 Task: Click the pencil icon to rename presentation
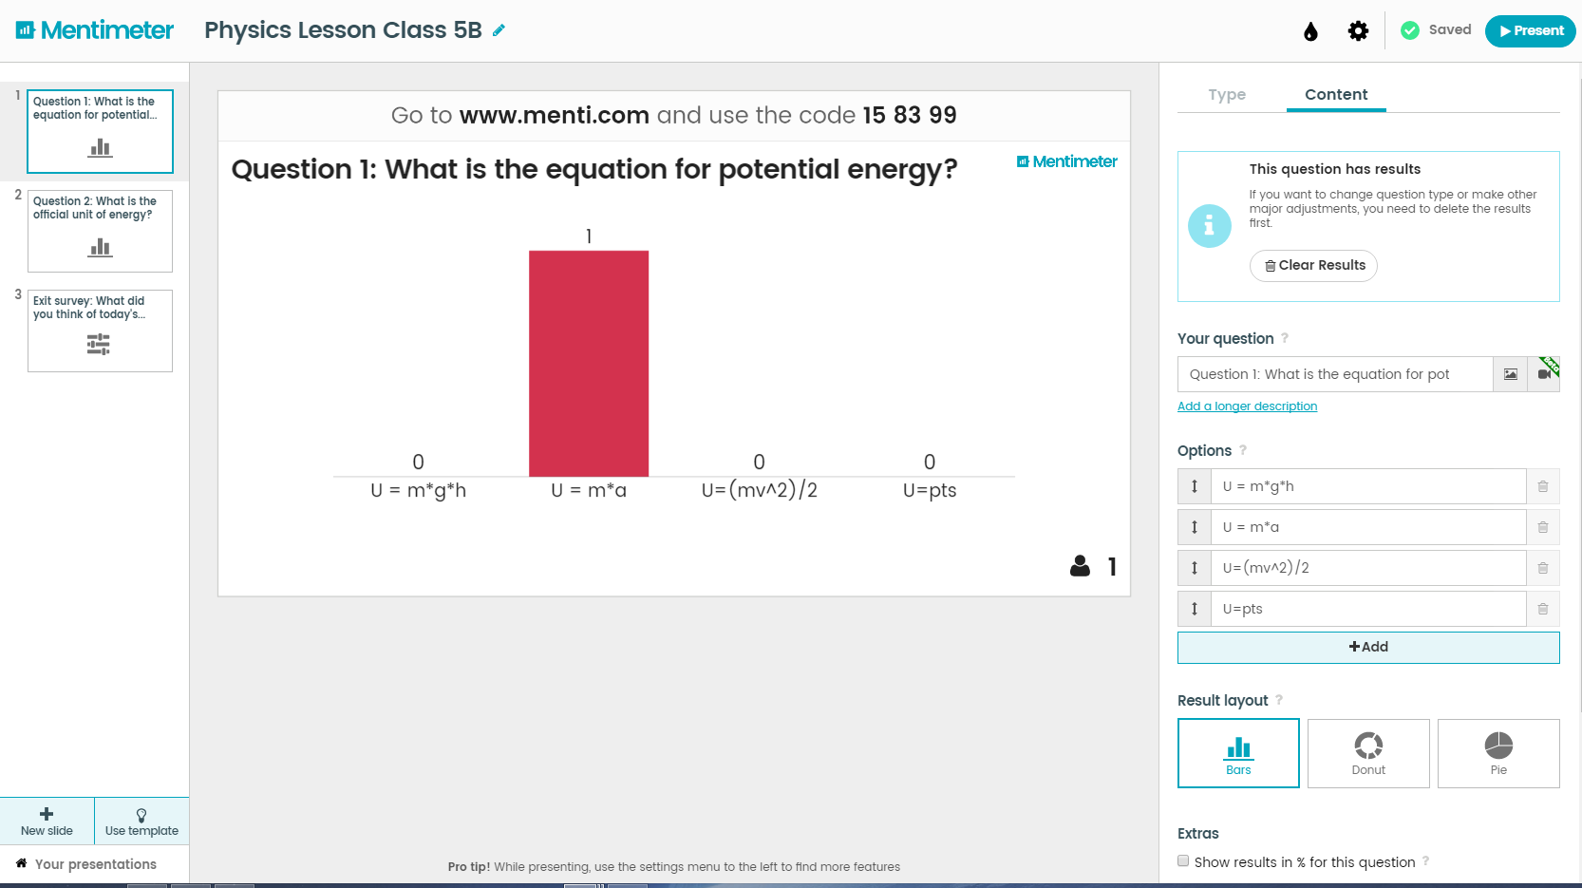click(x=499, y=30)
